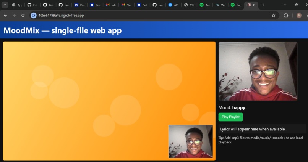The image size is (308, 162).
Task: Switch to the GitHub 'Per' tab
Action: point(48,5)
